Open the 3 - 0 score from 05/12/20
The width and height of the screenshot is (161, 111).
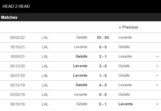(103, 66)
